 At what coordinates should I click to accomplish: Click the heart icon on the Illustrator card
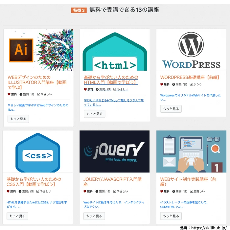click(9, 94)
